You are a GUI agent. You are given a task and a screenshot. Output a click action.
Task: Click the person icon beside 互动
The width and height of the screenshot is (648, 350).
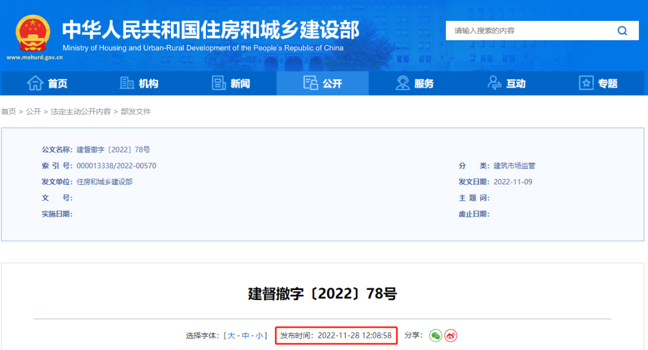click(x=494, y=83)
